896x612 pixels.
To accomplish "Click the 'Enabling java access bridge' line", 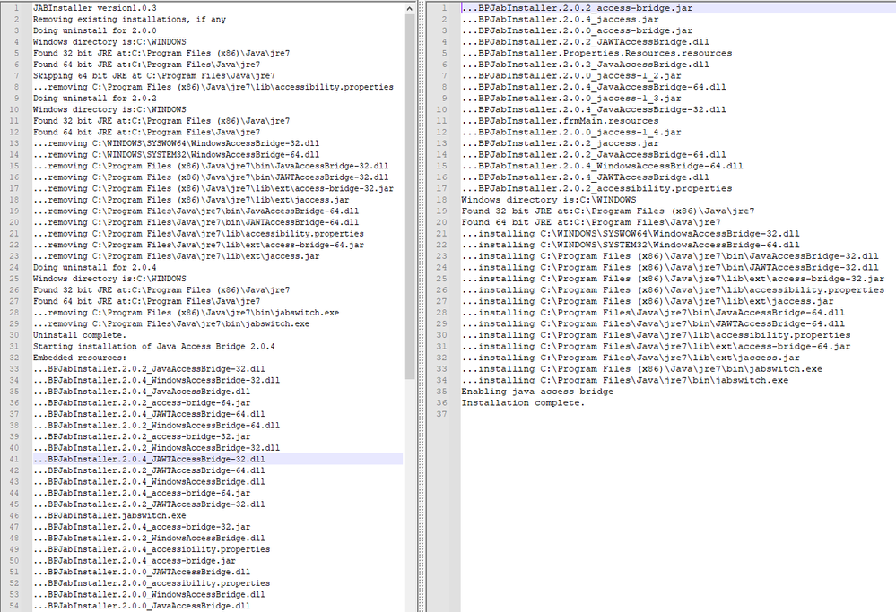I will pyautogui.click(x=538, y=392).
